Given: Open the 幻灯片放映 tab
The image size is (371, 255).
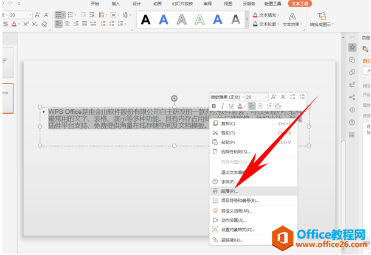Looking at the screenshot, I should coord(184,4).
